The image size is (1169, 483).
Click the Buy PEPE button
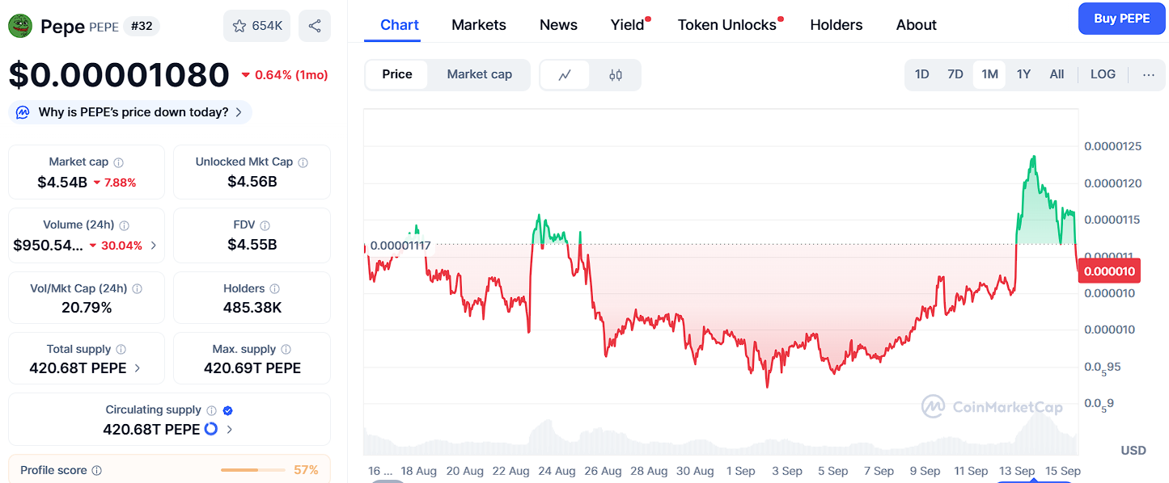[1121, 19]
